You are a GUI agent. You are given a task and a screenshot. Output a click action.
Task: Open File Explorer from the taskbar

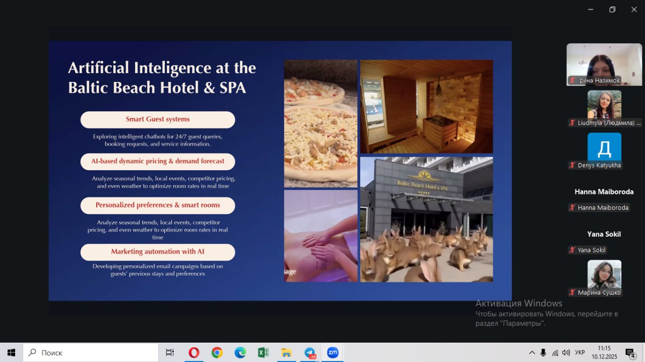pos(286,352)
